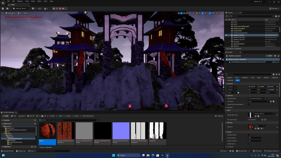Select the Physics filter in Details
The width and height of the screenshot is (281, 158).
point(266,78)
